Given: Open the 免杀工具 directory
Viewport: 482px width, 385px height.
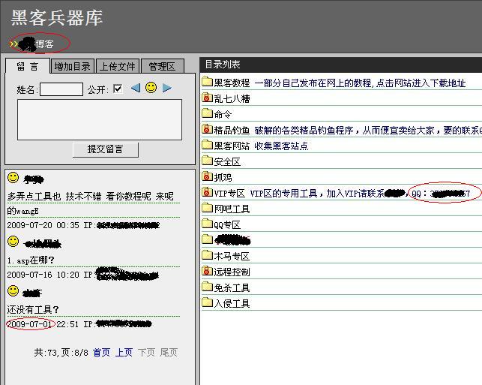Looking at the screenshot, I should [232, 287].
